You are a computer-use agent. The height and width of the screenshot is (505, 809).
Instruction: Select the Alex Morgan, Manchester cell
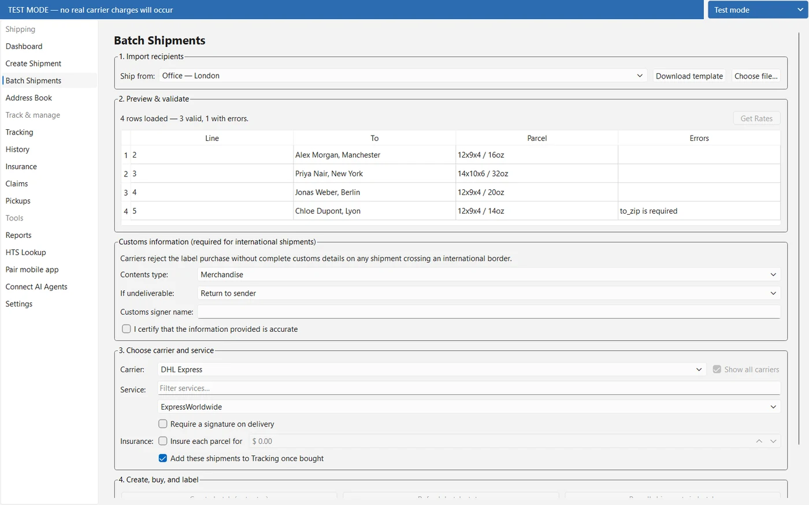[x=374, y=155]
